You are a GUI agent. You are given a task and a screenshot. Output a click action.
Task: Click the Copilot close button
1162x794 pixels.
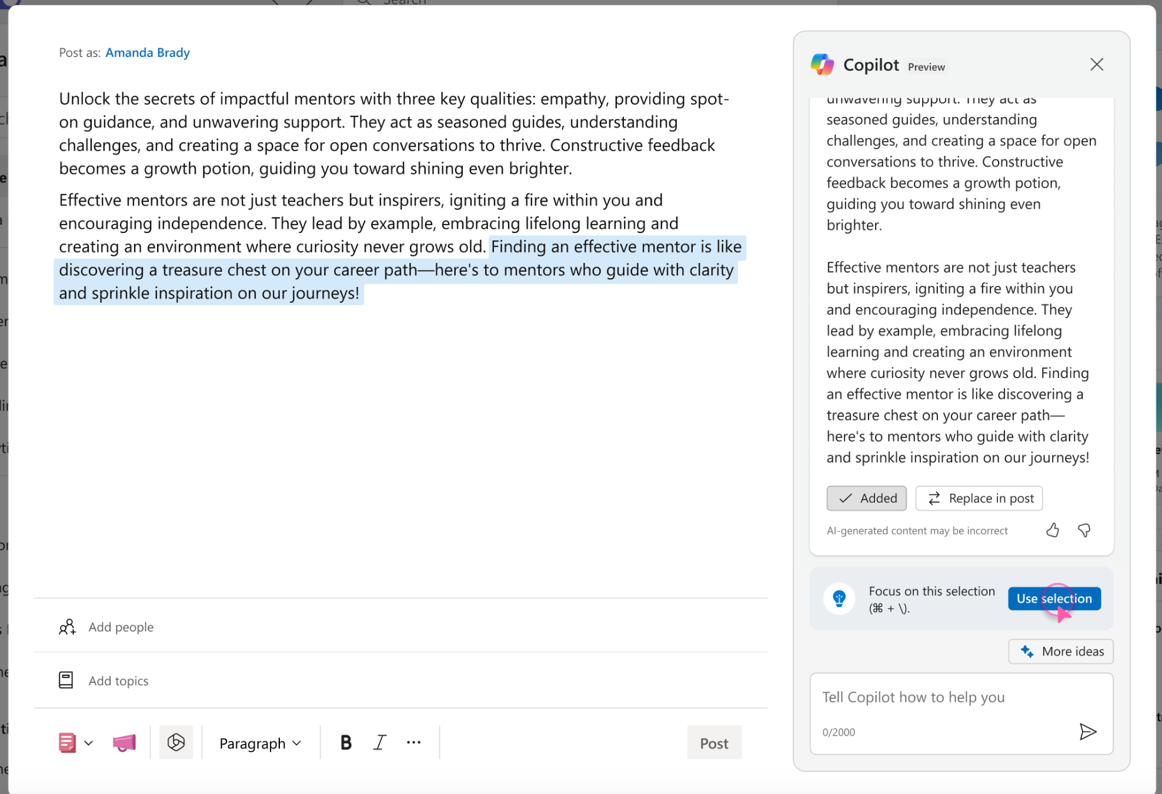click(x=1098, y=65)
